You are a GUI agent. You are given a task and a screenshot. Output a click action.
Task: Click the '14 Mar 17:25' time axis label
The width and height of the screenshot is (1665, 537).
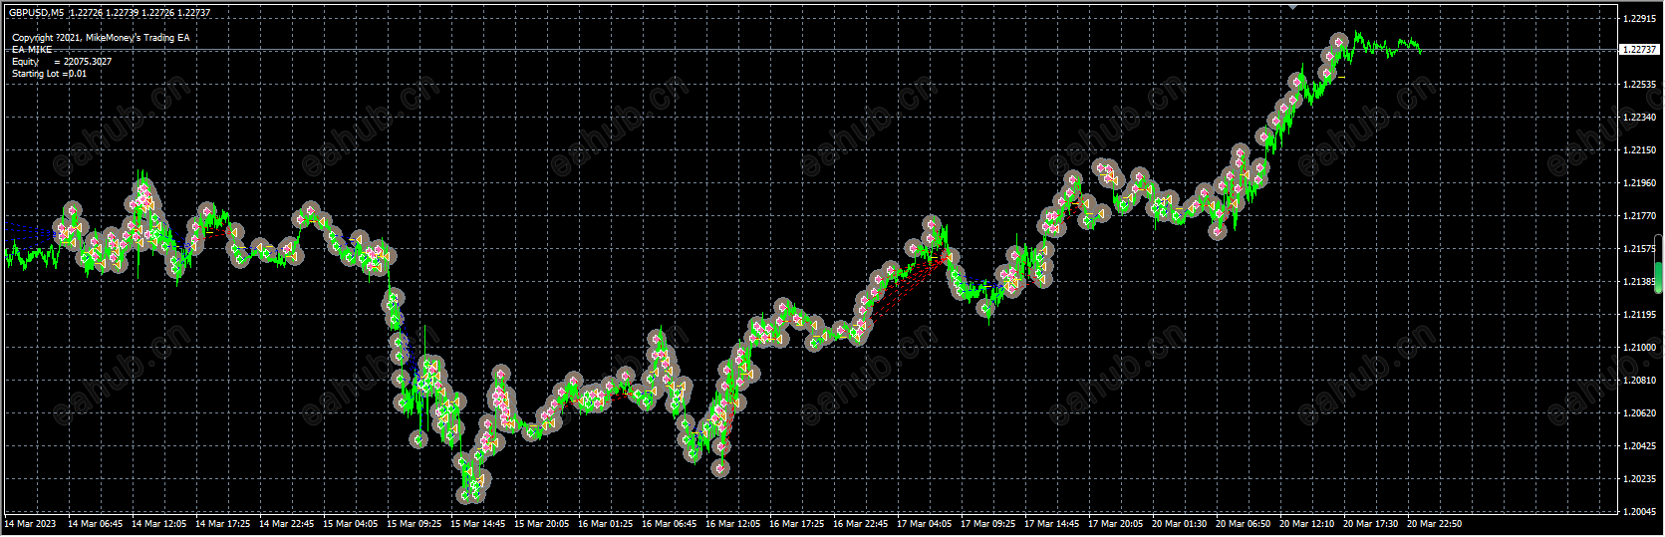[x=224, y=524]
